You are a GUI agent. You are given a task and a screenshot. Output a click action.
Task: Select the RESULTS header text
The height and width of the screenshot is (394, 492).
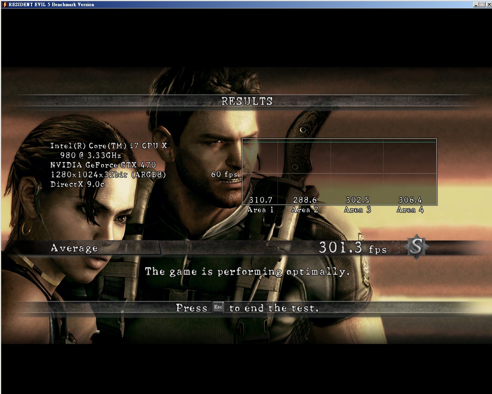pos(247,101)
